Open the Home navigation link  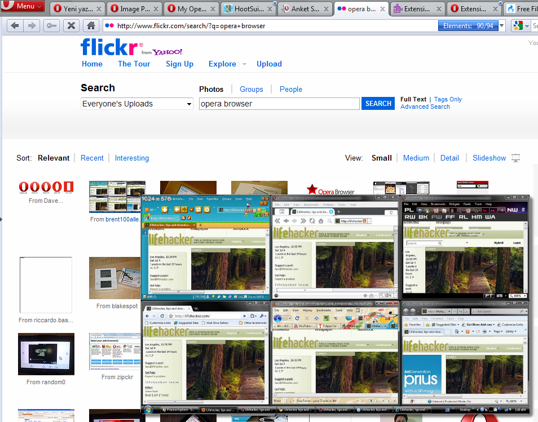(92, 64)
